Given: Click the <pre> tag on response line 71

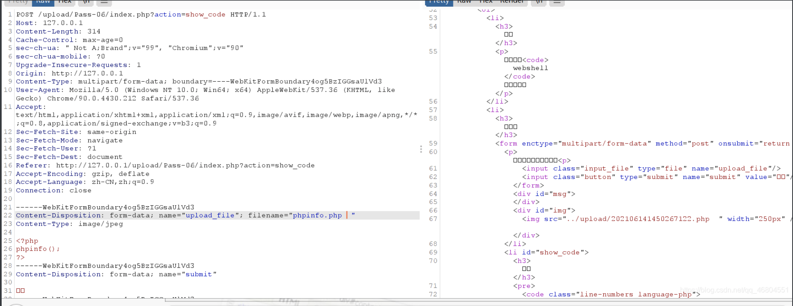Looking at the screenshot, I should coord(524,286).
